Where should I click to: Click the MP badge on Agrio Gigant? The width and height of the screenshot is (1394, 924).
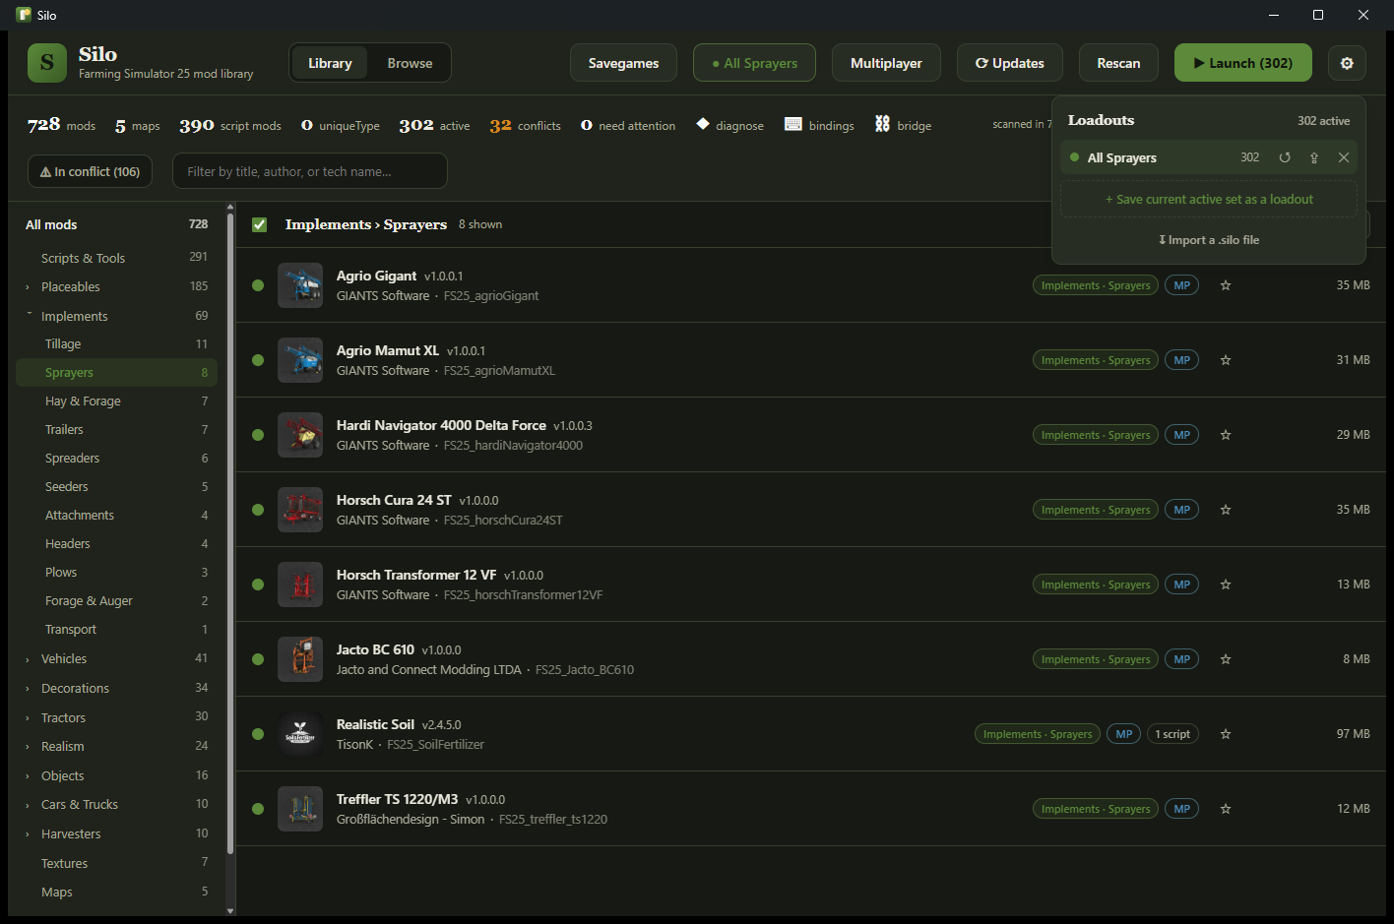(1182, 285)
